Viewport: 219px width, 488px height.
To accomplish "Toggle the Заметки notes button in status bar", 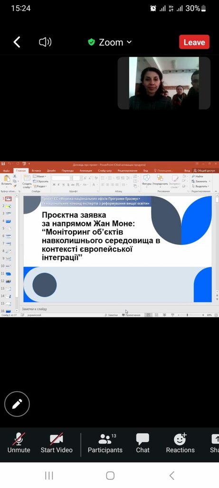I will [x=111, y=315].
